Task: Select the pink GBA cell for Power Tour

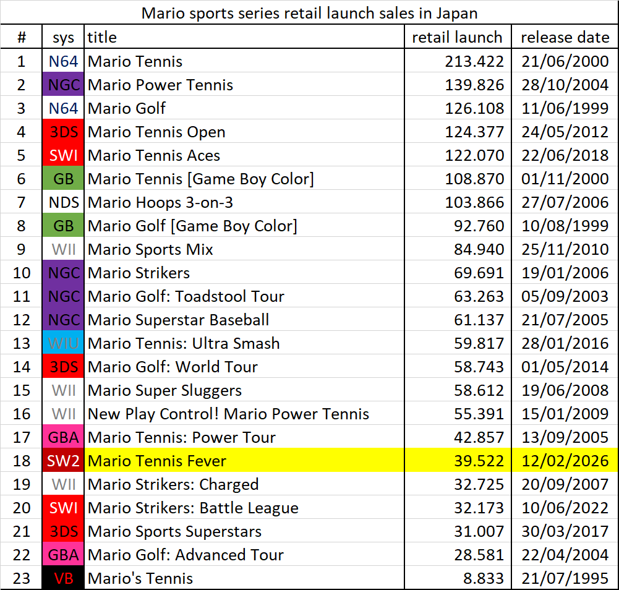Action: (63, 437)
